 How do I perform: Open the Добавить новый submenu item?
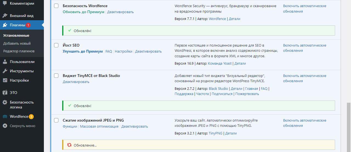coord(17,43)
